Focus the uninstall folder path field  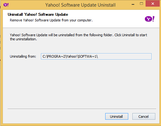[x=96, y=56]
